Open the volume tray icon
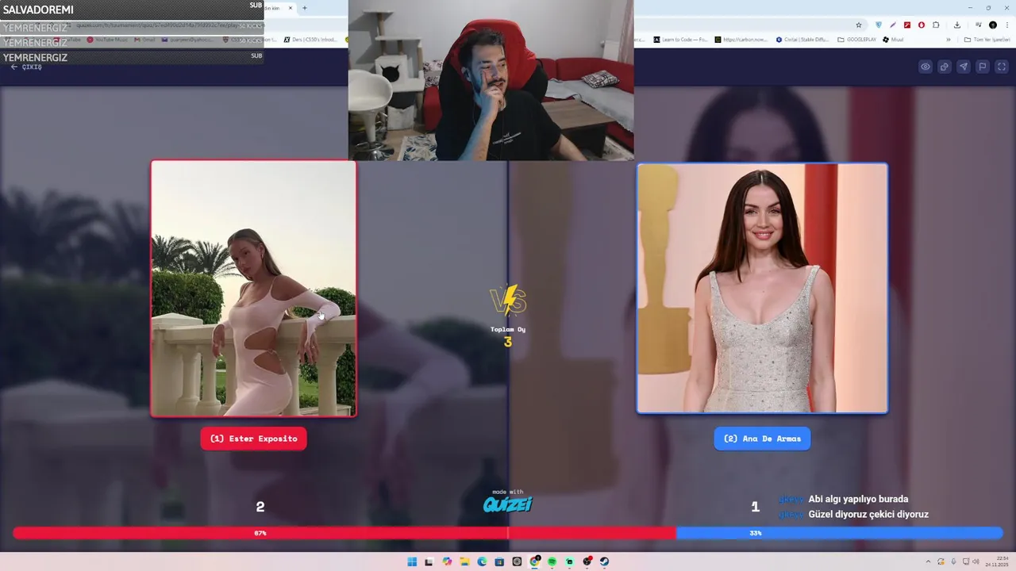The width and height of the screenshot is (1016, 571). pos(976,561)
